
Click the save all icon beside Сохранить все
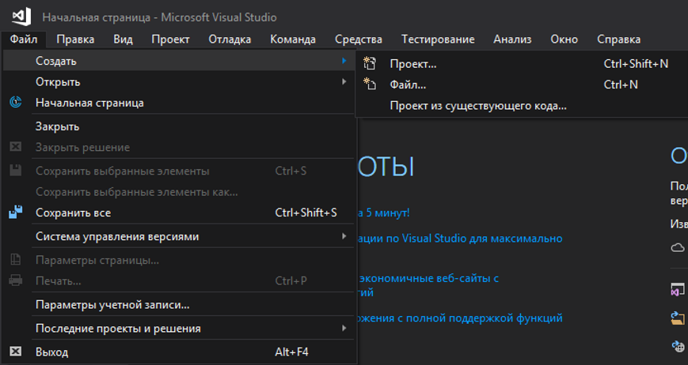tap(16, 213)
